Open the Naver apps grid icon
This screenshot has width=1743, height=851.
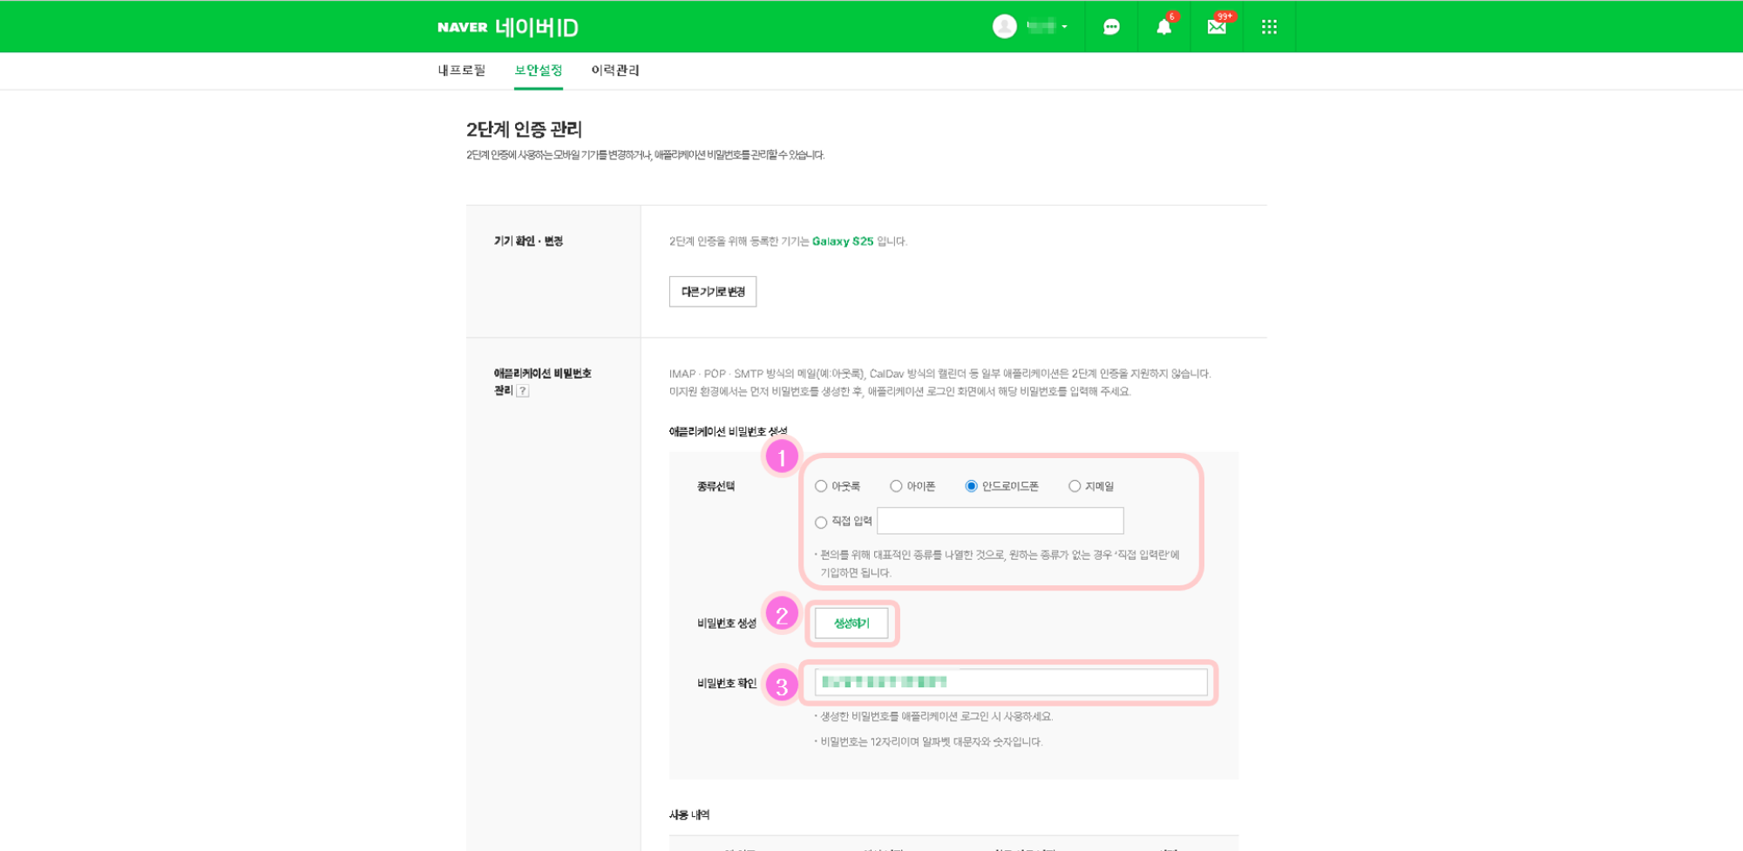tap(1270, 26)
